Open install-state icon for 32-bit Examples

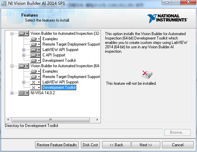click(35, 39)
